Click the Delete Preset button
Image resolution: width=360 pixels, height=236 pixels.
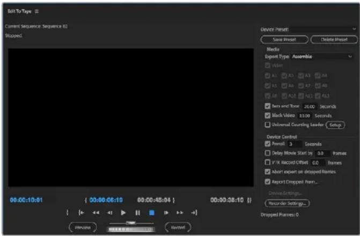334,40
